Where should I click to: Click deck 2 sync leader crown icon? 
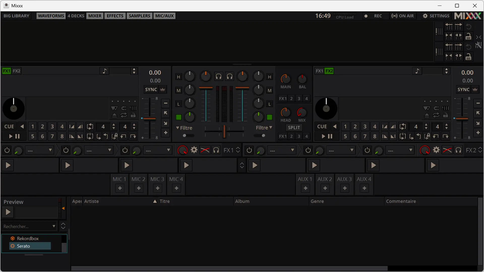pyautogui.click(x=475, y=89)
